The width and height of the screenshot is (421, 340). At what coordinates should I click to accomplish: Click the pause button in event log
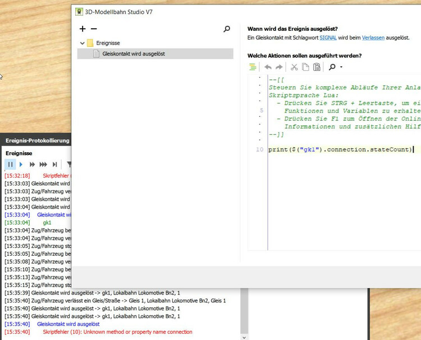click(x=11, y=165)
